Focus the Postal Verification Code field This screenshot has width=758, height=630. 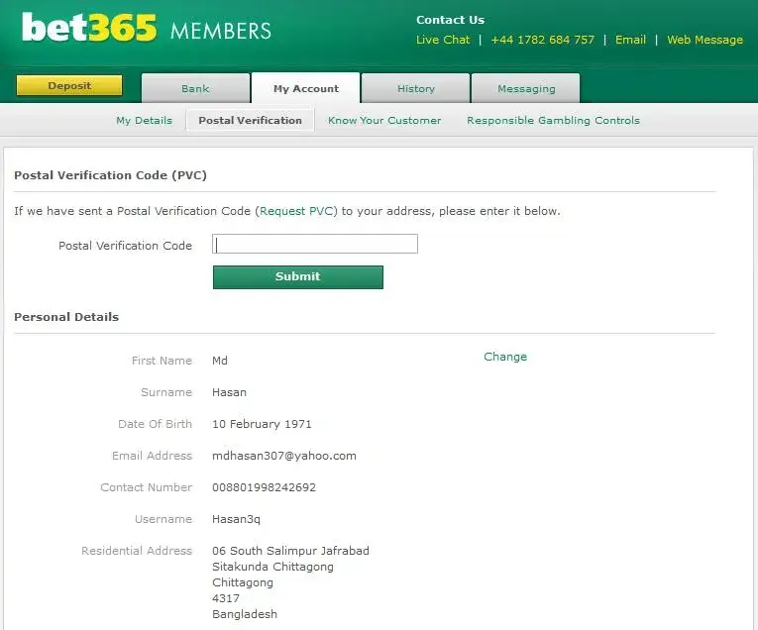315,244
